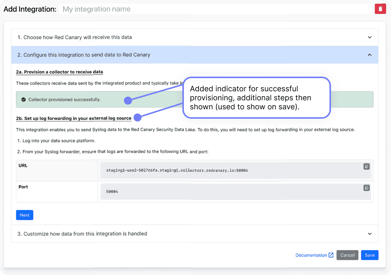
Task: Click the red trash delete icon
Action: point(380,9)
